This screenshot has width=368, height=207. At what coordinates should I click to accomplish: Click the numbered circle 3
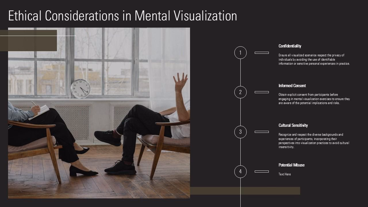(x=240, y=132)
